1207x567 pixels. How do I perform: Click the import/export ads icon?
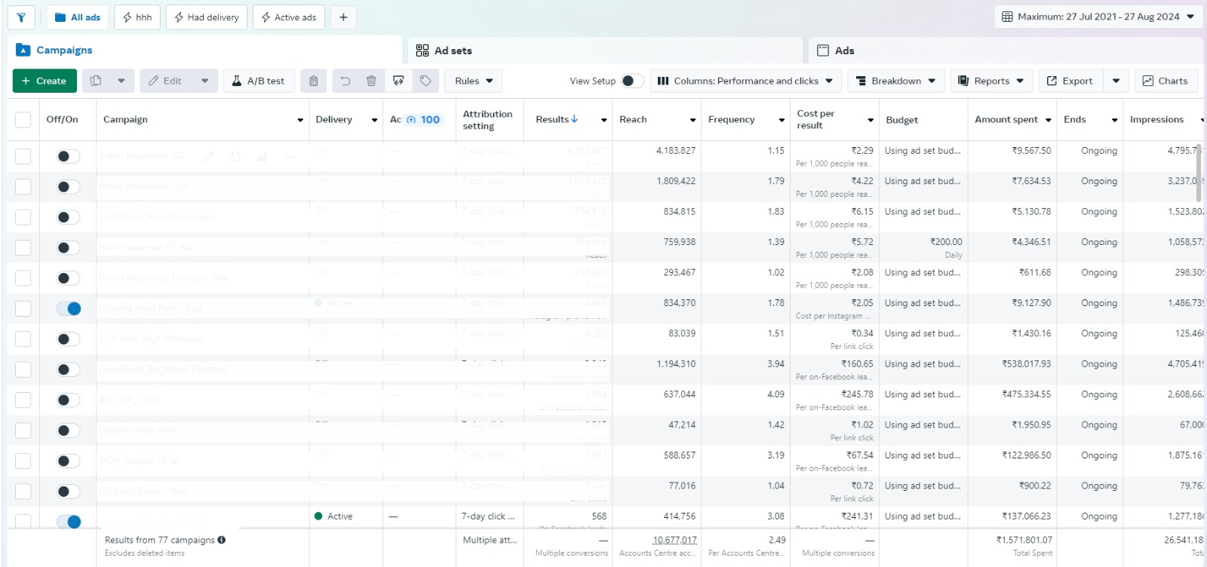[x=398, y=81]
